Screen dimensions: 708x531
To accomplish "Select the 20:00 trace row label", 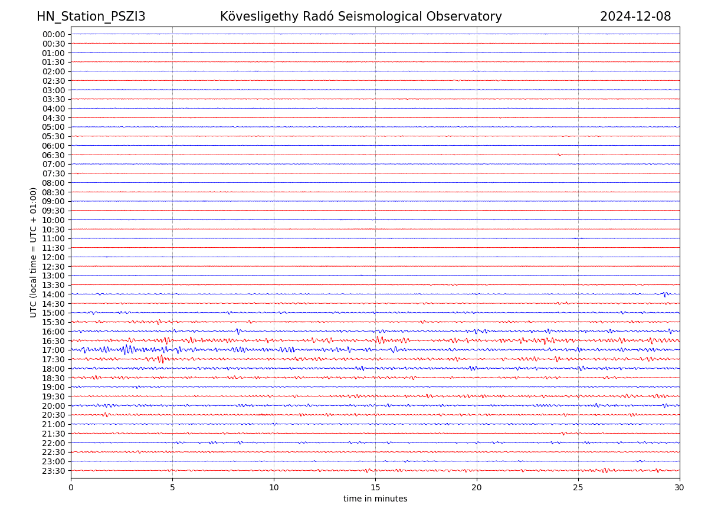I will [54, 406].
